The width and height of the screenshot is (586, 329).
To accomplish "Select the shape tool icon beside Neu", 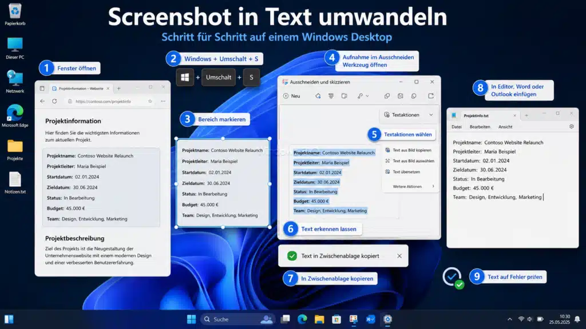I will [318, 96].
